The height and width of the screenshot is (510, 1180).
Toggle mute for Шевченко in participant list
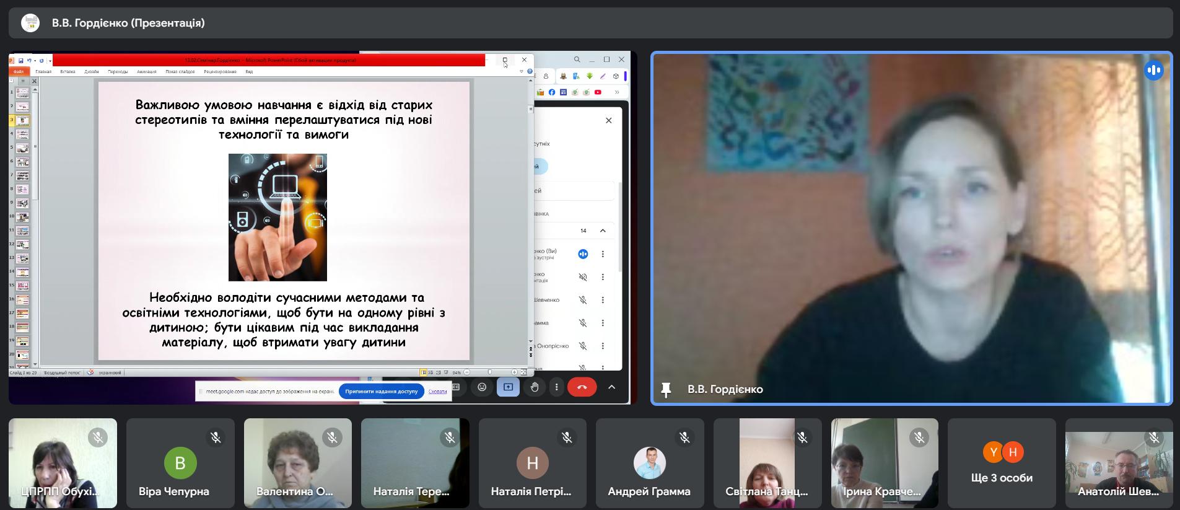pyautogui.click(x=582, y=300)
